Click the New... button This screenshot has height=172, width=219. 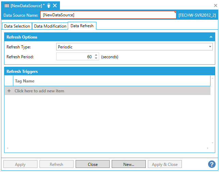(128, 164)
